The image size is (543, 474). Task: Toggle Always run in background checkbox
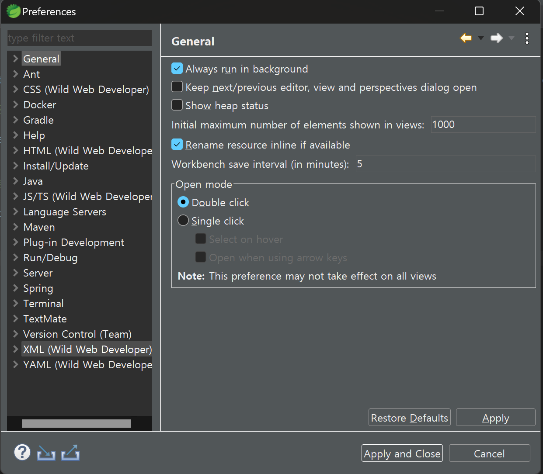tap(177, 69)
